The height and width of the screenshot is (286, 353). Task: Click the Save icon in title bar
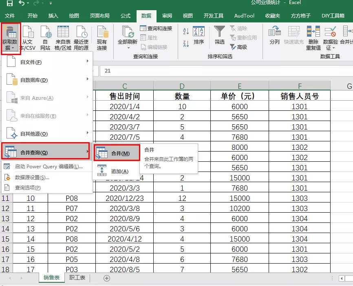coord(9,3)
